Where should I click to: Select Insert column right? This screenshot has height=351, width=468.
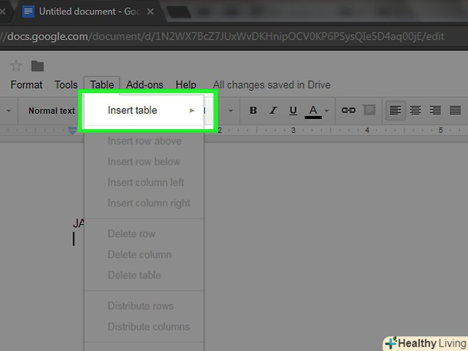point(144,203)
